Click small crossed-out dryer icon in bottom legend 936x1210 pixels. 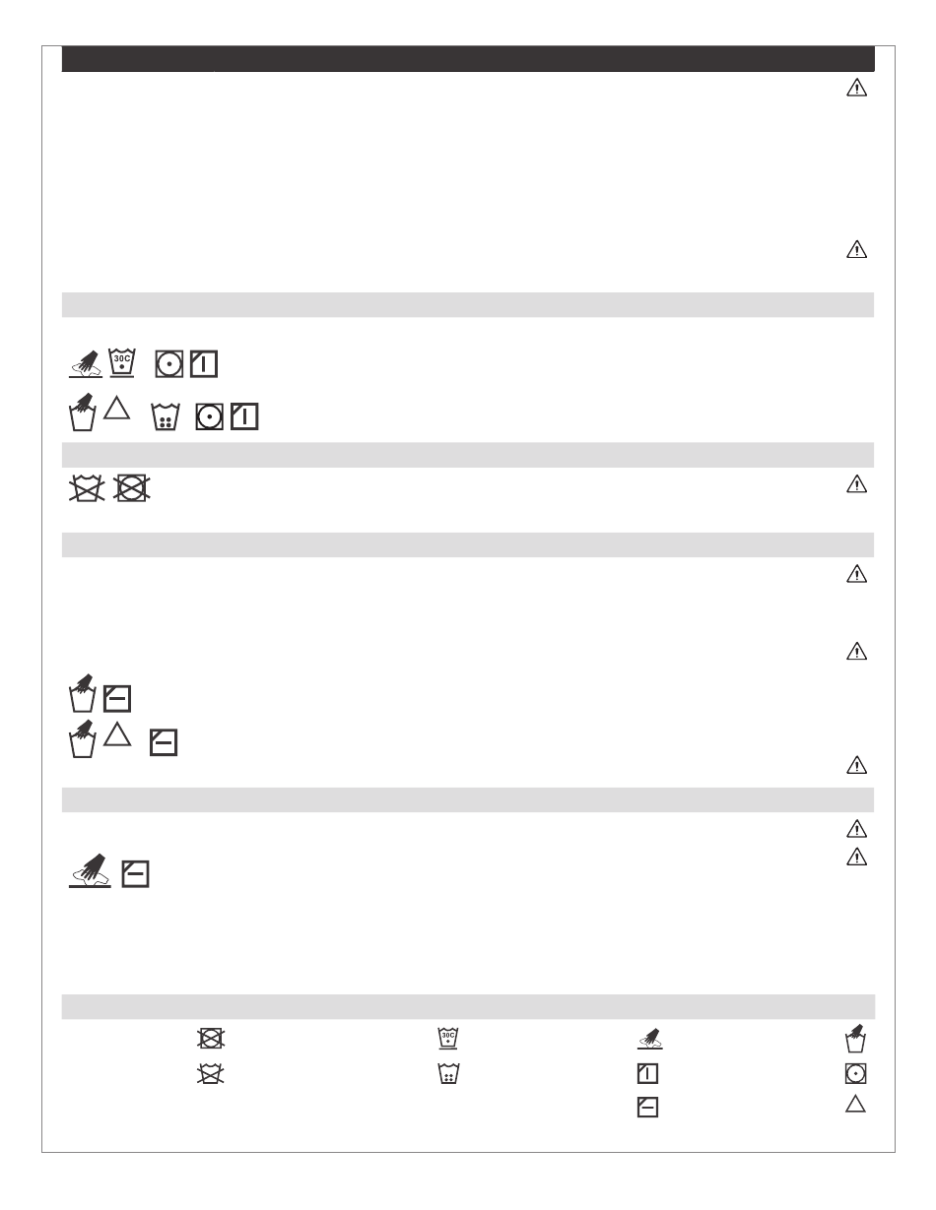(x=209, y=1038)
